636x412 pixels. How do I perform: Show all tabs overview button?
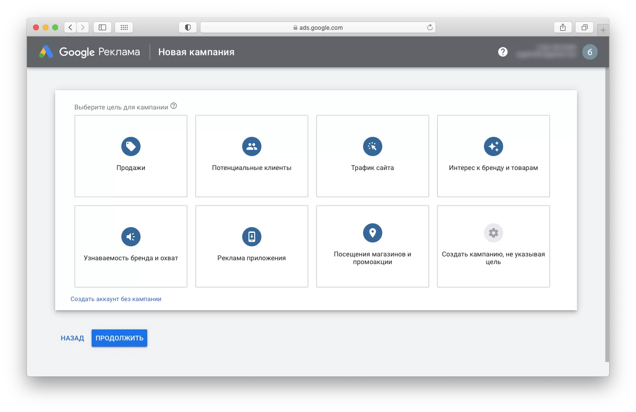pyautogui.click(x=584, y=27)
